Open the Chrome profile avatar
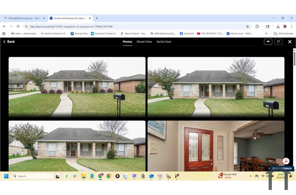Image resolution: width=296 pixels, height=195 pixels. point(285,27)
